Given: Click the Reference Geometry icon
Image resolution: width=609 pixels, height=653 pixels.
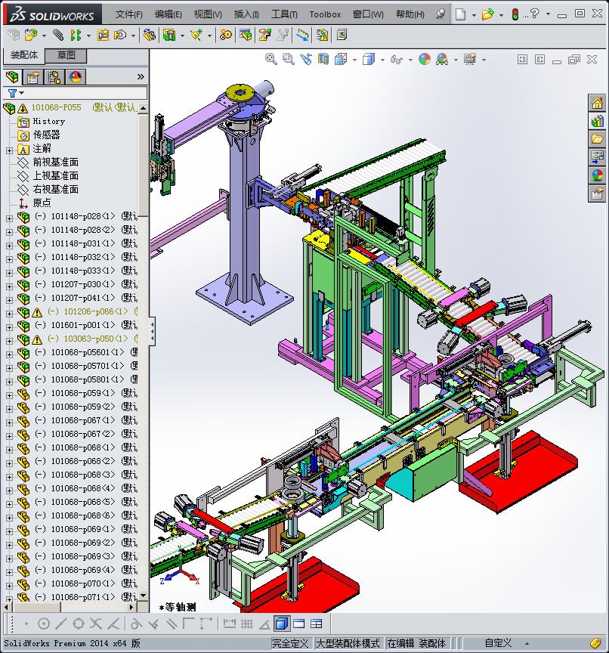Looking at the screenshot, I should tap(196, 36).
